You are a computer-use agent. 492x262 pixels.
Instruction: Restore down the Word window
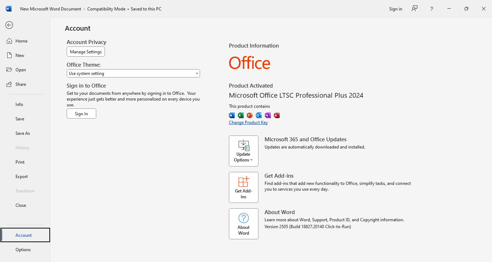466,9
